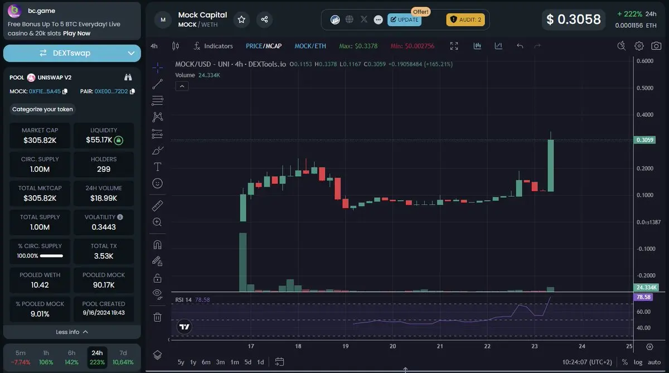669x373 pixels.
Task: Redo chart action
Action: tap(537, 46)
